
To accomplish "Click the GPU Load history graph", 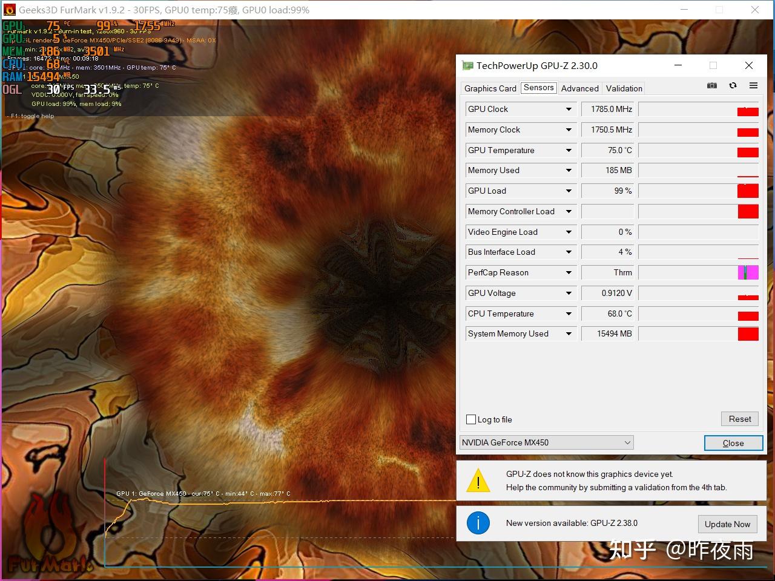I will 699,191.
